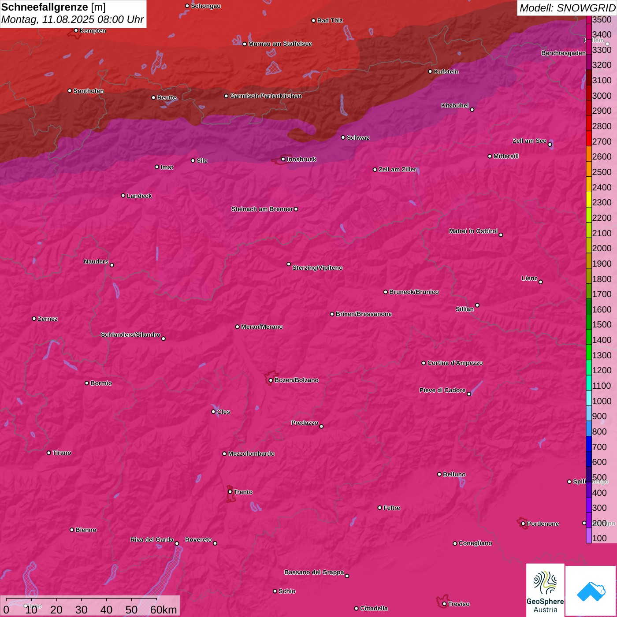Click the 'Bassano del Grappa' label

[x=314, y=572]
